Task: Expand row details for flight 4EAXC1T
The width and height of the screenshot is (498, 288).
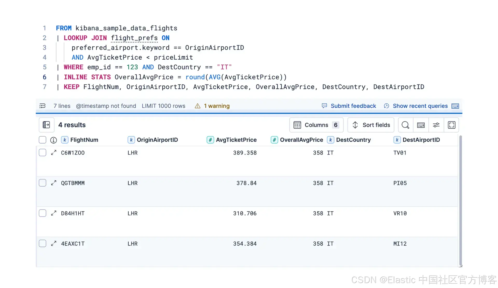Action: pos(54,244)
